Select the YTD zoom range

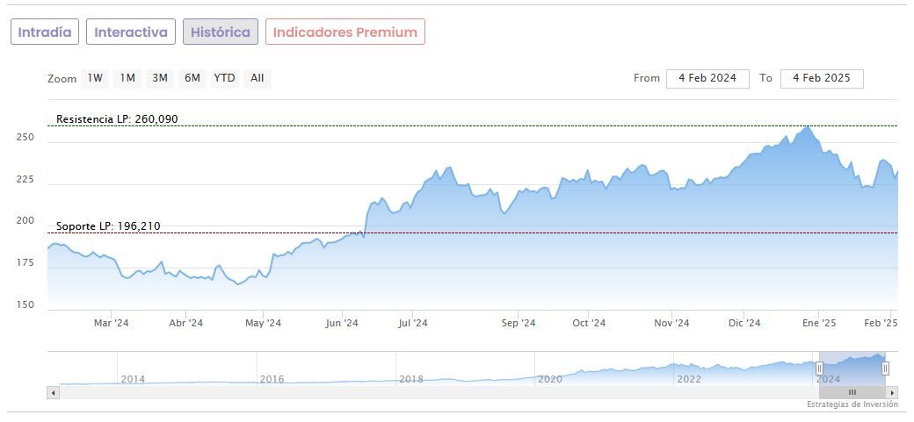tap(225, 78)
